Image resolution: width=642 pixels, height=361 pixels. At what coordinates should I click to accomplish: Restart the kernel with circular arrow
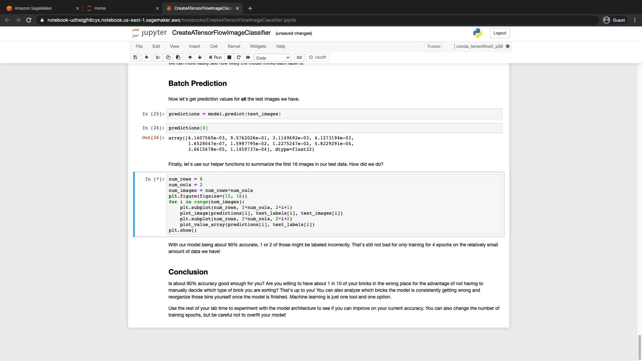(239, 57)
